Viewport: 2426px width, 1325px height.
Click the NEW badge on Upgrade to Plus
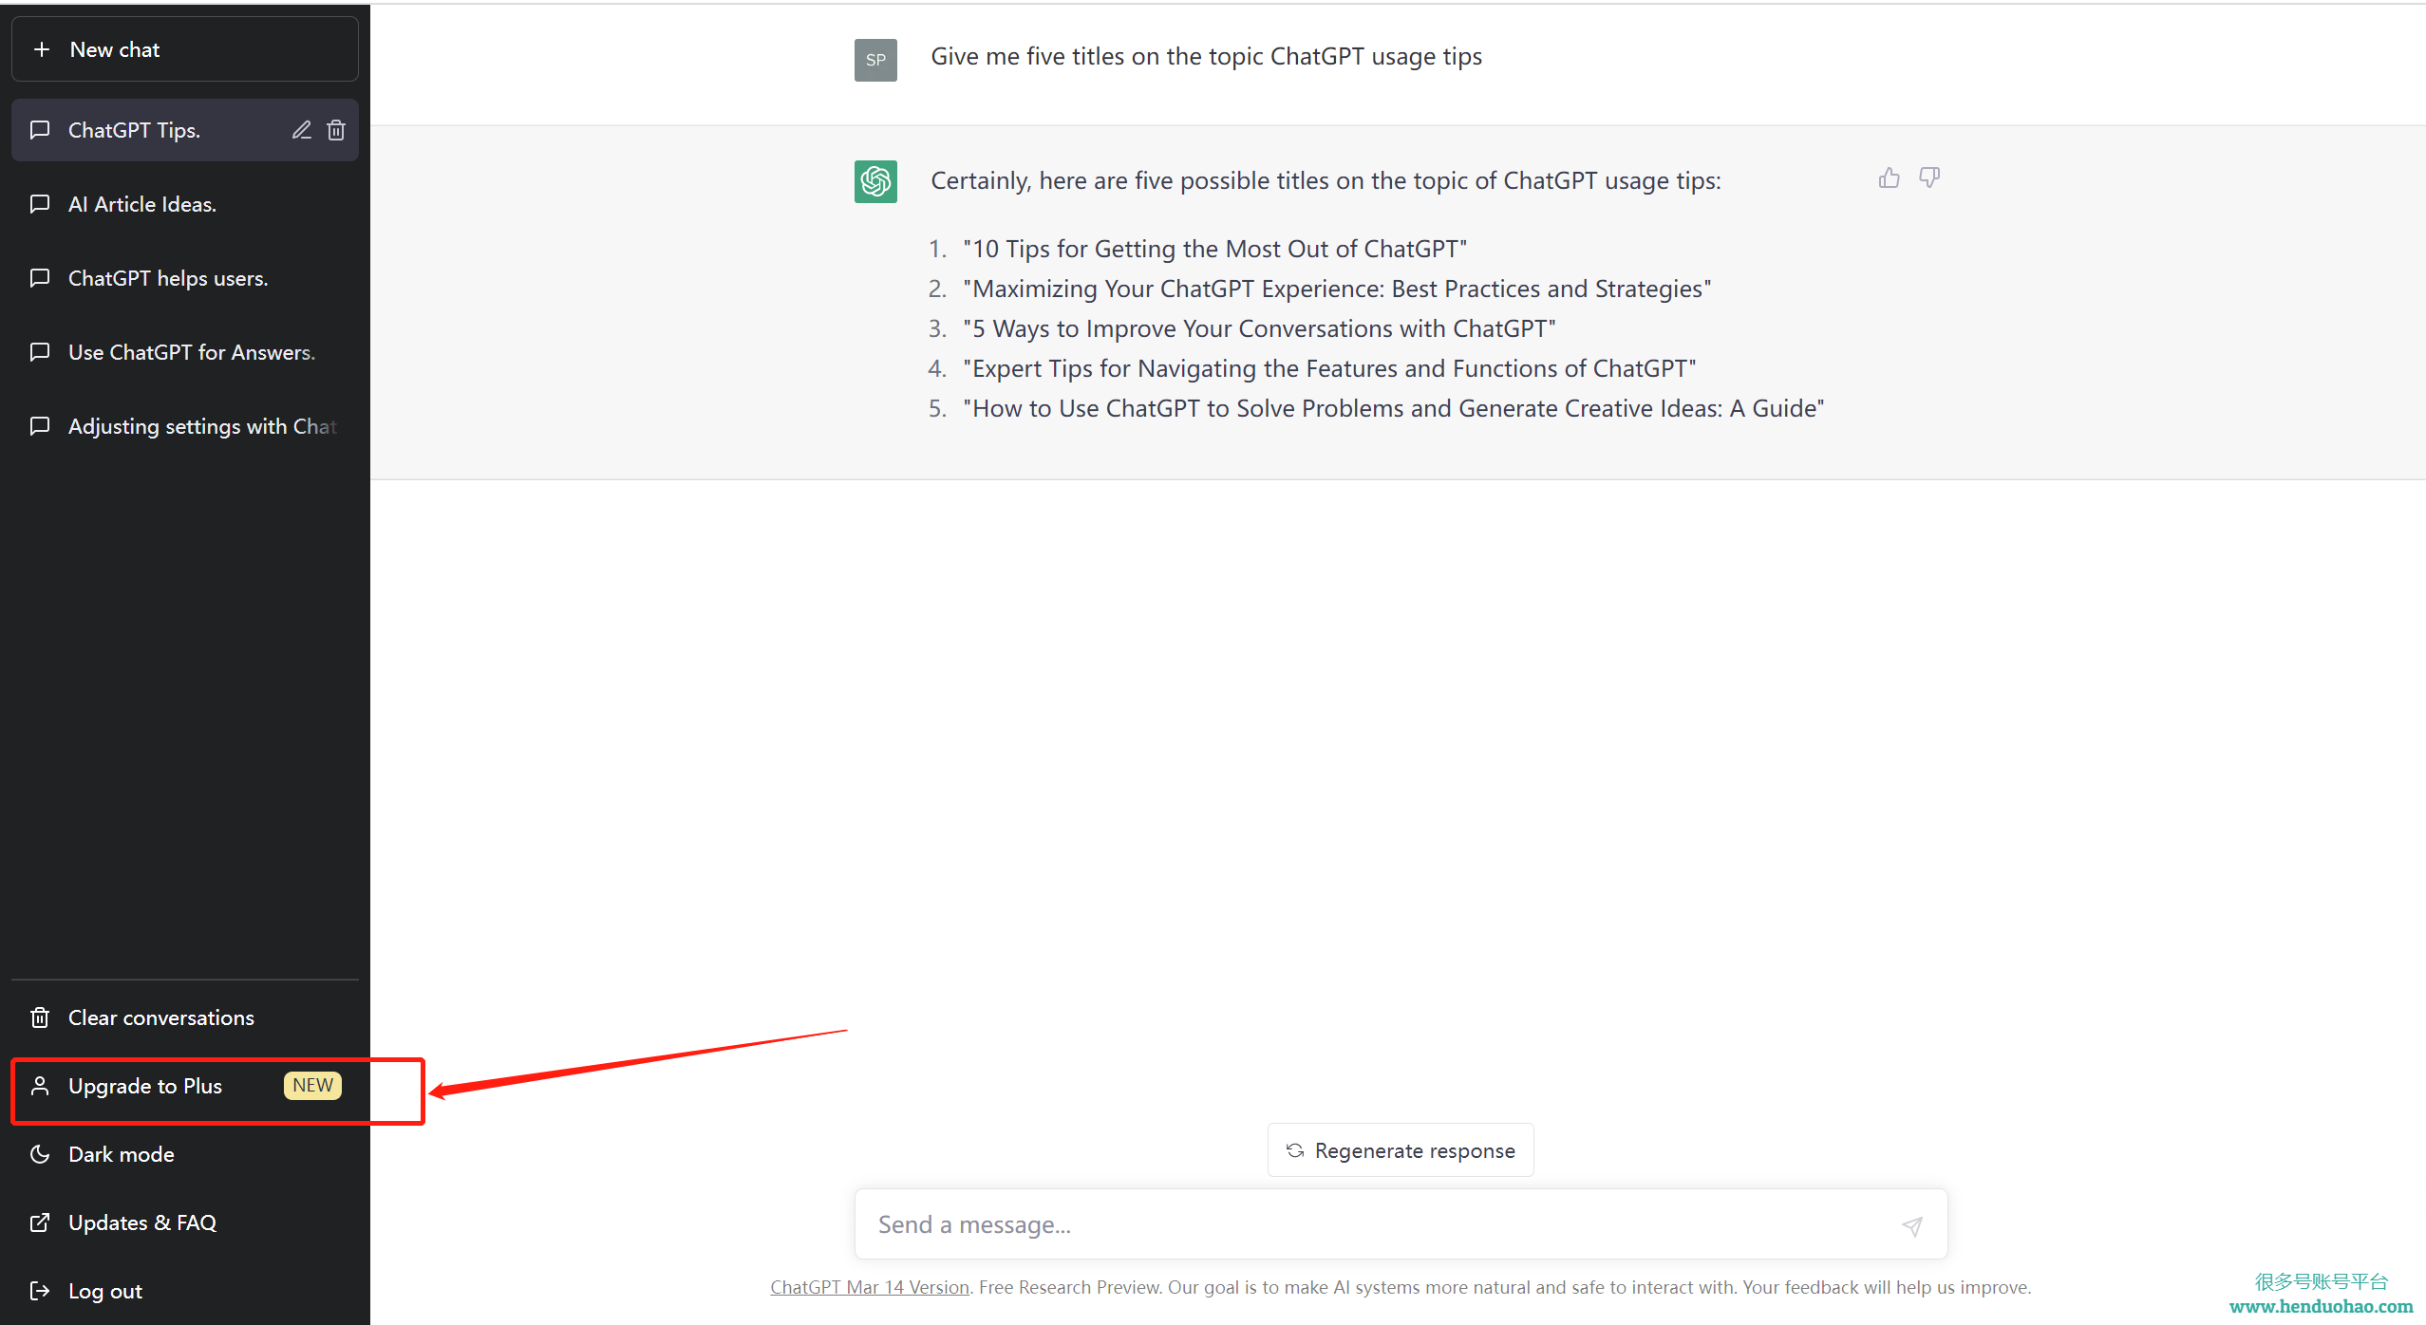point(312,1085)
